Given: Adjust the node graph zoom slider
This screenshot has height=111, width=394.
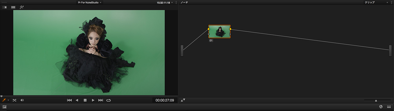Looking at the screenshot, I should coord(376,101).
